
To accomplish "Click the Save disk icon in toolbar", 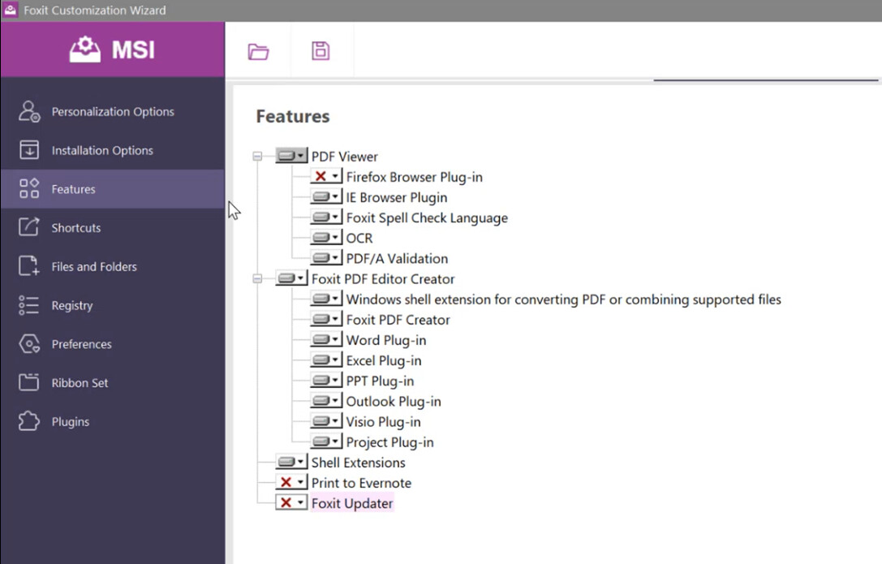I will [x=321, y=51].
